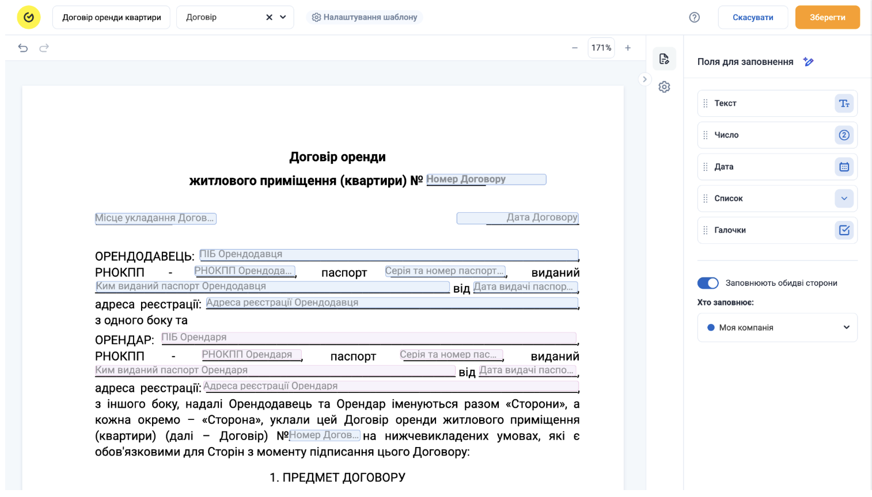
Task: Collapse the right panel with chevron
Action: pyautogui.click(x=644, y=79)
